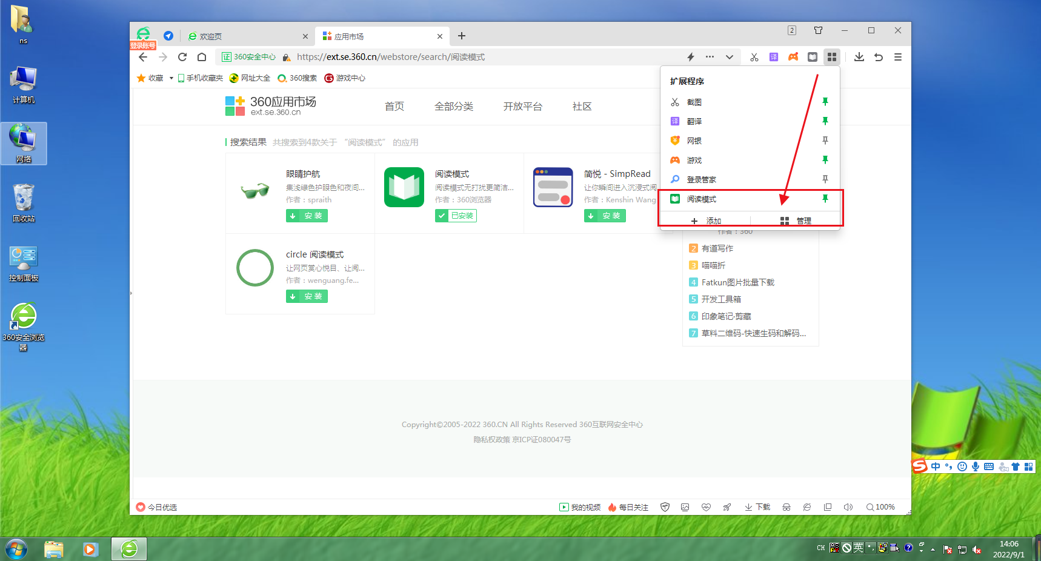Install the 眼睛护航 extension
Image resolution: width=1041 pixels, height=561 pixels.
(x=307, y=216)
